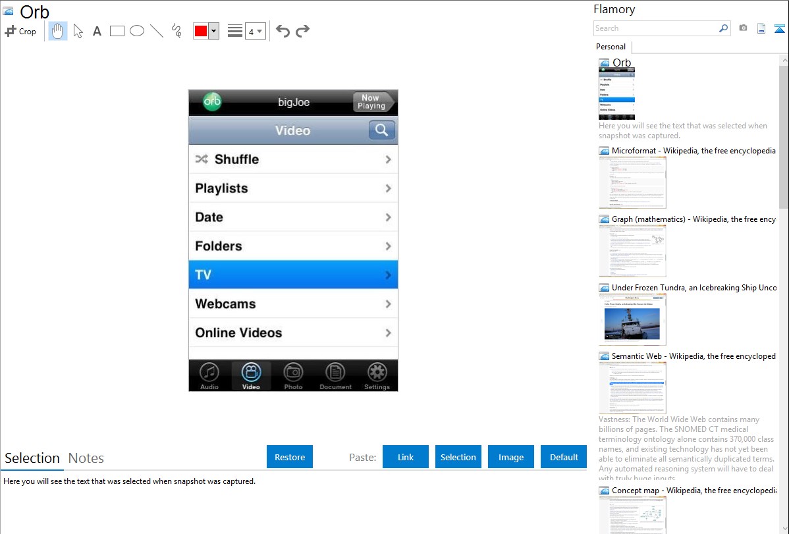Image resolution: width=789 pixels, height=534 pixels.
Task: Select the ellipse shape tool
Action: point(137,31)
